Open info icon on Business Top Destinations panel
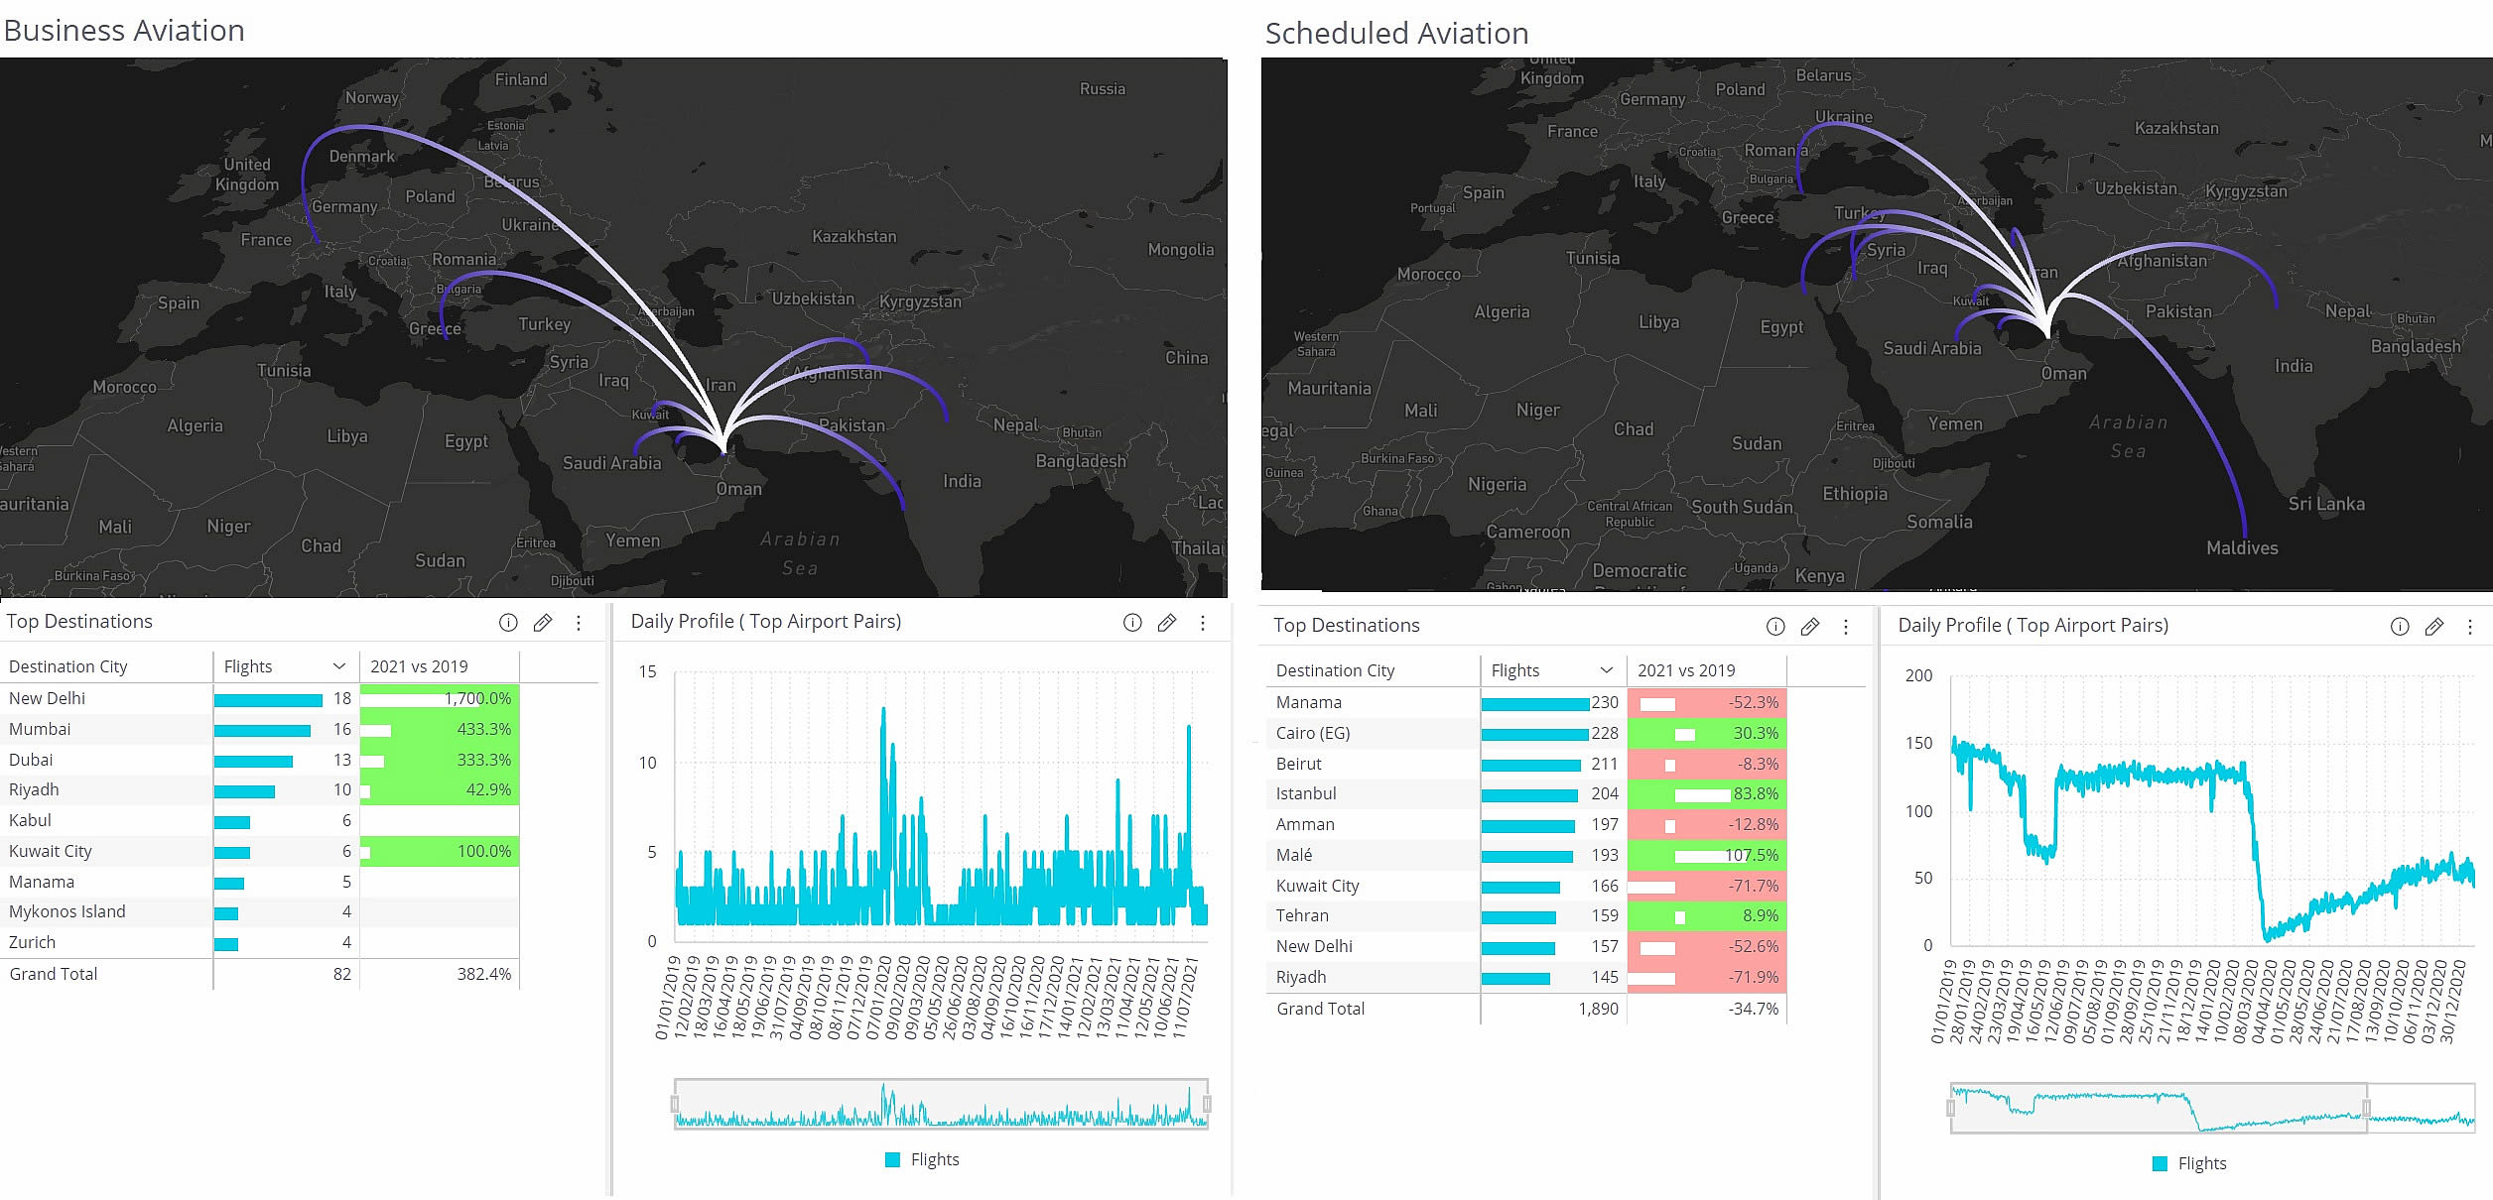Image resolution: width=2493 pixels, height=1200 pixels. click(x=508, y=623)
